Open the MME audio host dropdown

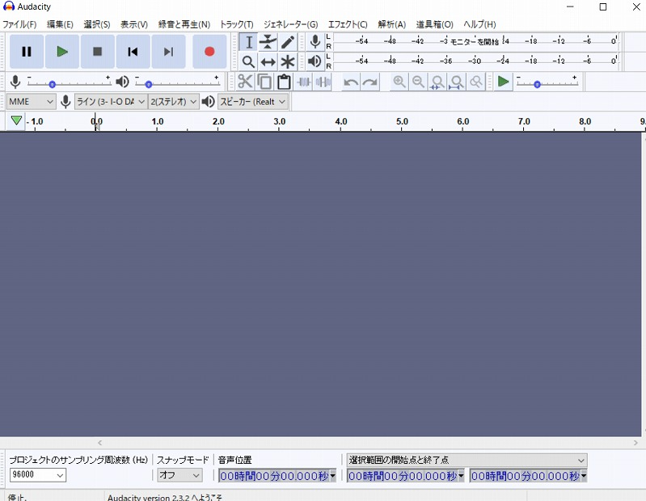tap(31, 101)
